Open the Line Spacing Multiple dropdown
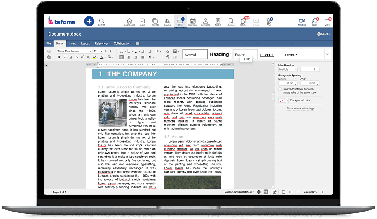This screenshot has width=377, height=219. (x=288, y=69)
